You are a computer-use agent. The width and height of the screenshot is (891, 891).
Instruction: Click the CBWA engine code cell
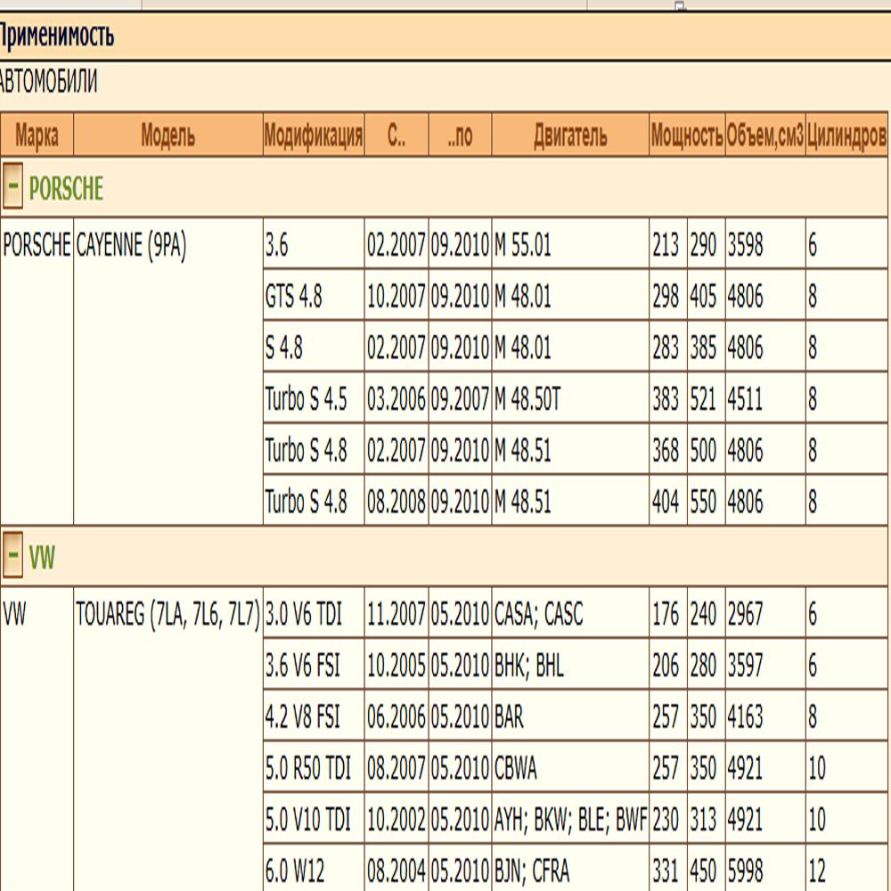(x=516, y=767)
